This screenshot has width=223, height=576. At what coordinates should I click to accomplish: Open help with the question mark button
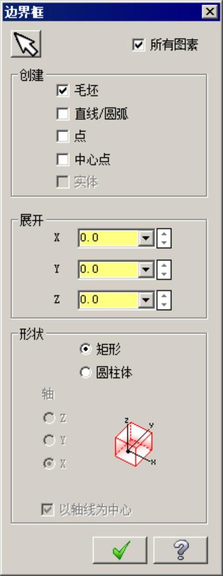pyautogui.click(x=180, y=550)
